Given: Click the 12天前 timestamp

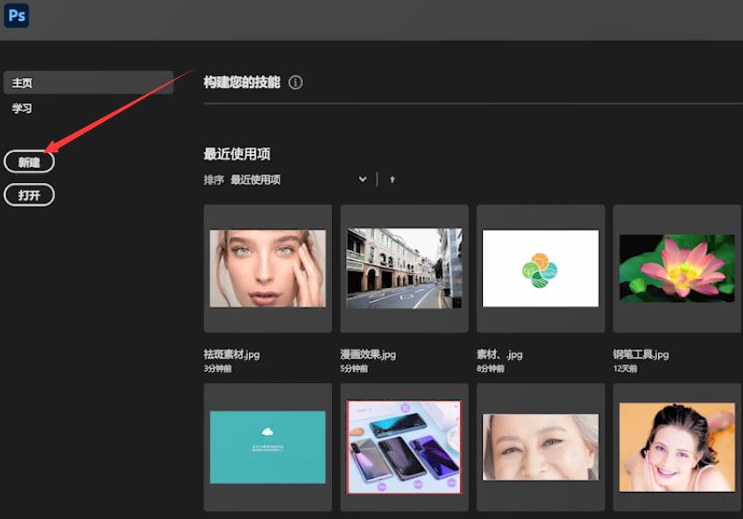Looking at the screenshot, I should (625, 368).
